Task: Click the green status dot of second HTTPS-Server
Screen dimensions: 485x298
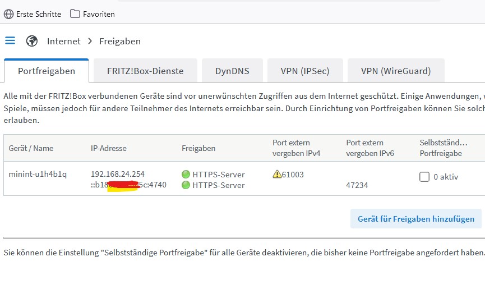Action: coord(186,185)
